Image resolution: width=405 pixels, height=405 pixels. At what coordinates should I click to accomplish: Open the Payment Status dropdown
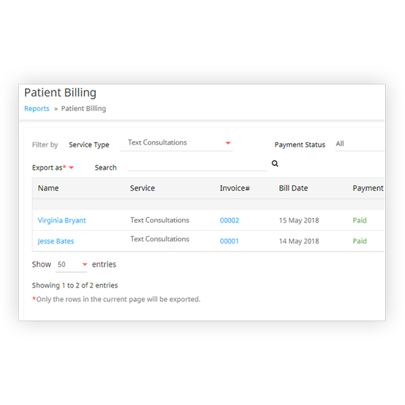coord(359,144)
